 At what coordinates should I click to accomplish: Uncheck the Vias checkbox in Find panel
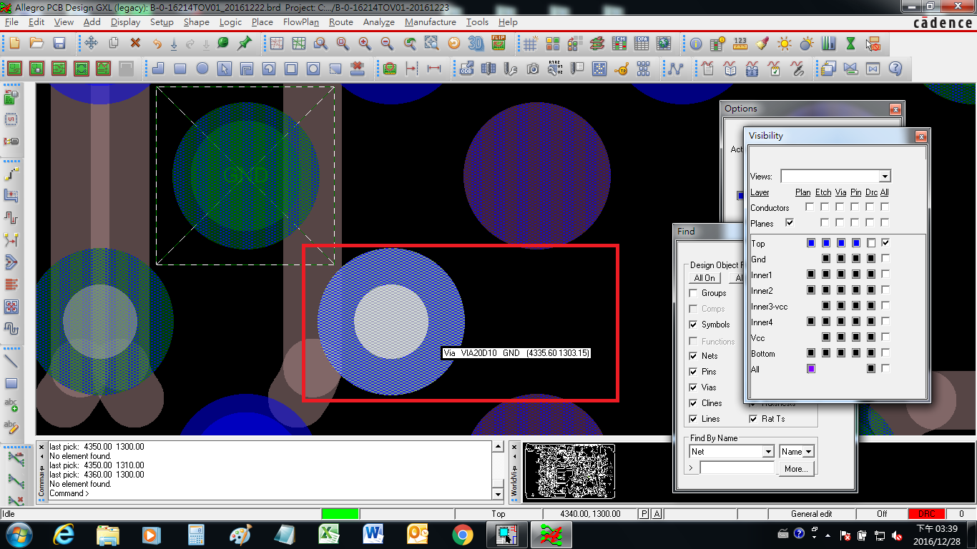coord(693,387)
